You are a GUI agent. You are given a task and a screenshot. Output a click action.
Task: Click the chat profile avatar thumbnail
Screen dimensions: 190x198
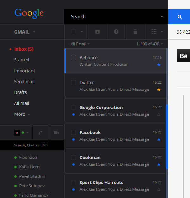17,133
